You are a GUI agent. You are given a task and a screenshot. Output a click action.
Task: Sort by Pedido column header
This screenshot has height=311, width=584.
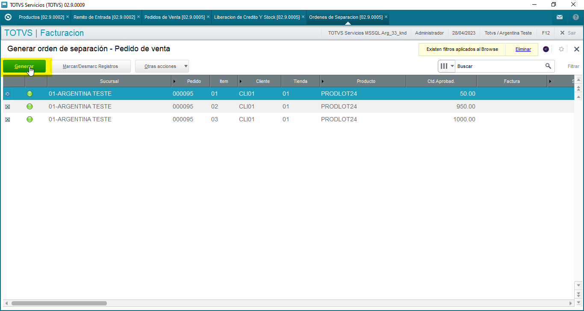(191, 81)
